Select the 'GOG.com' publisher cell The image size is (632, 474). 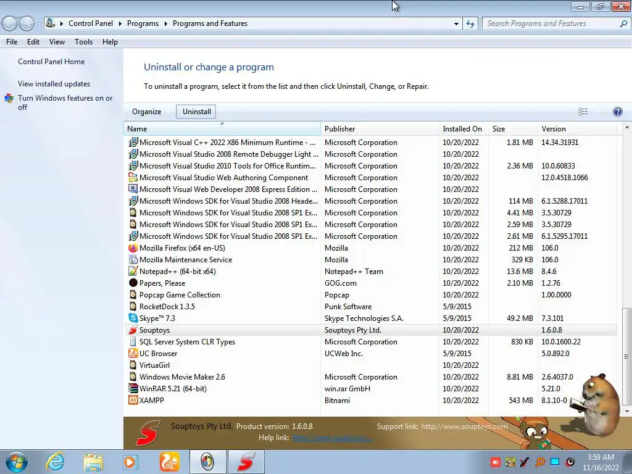(x=340, y=283)
